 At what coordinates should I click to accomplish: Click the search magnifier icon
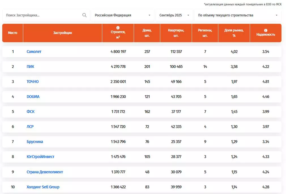(x=84, y=15)
